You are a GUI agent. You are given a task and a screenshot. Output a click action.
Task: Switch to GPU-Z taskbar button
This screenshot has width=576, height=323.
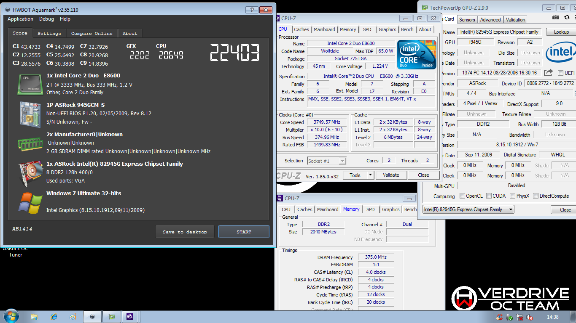pos(112,317)
